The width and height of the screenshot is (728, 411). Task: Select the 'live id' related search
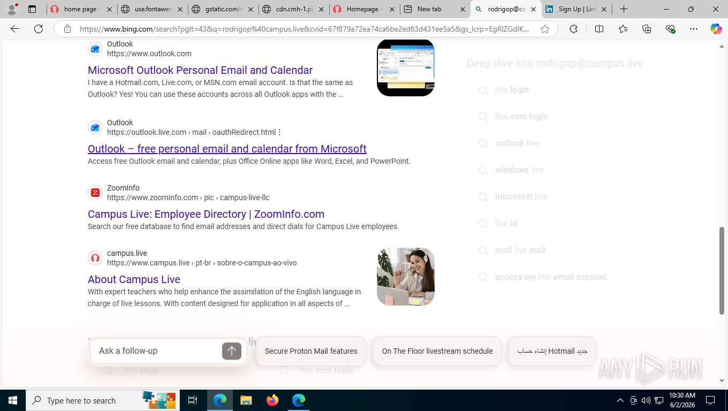coord(506,224)
